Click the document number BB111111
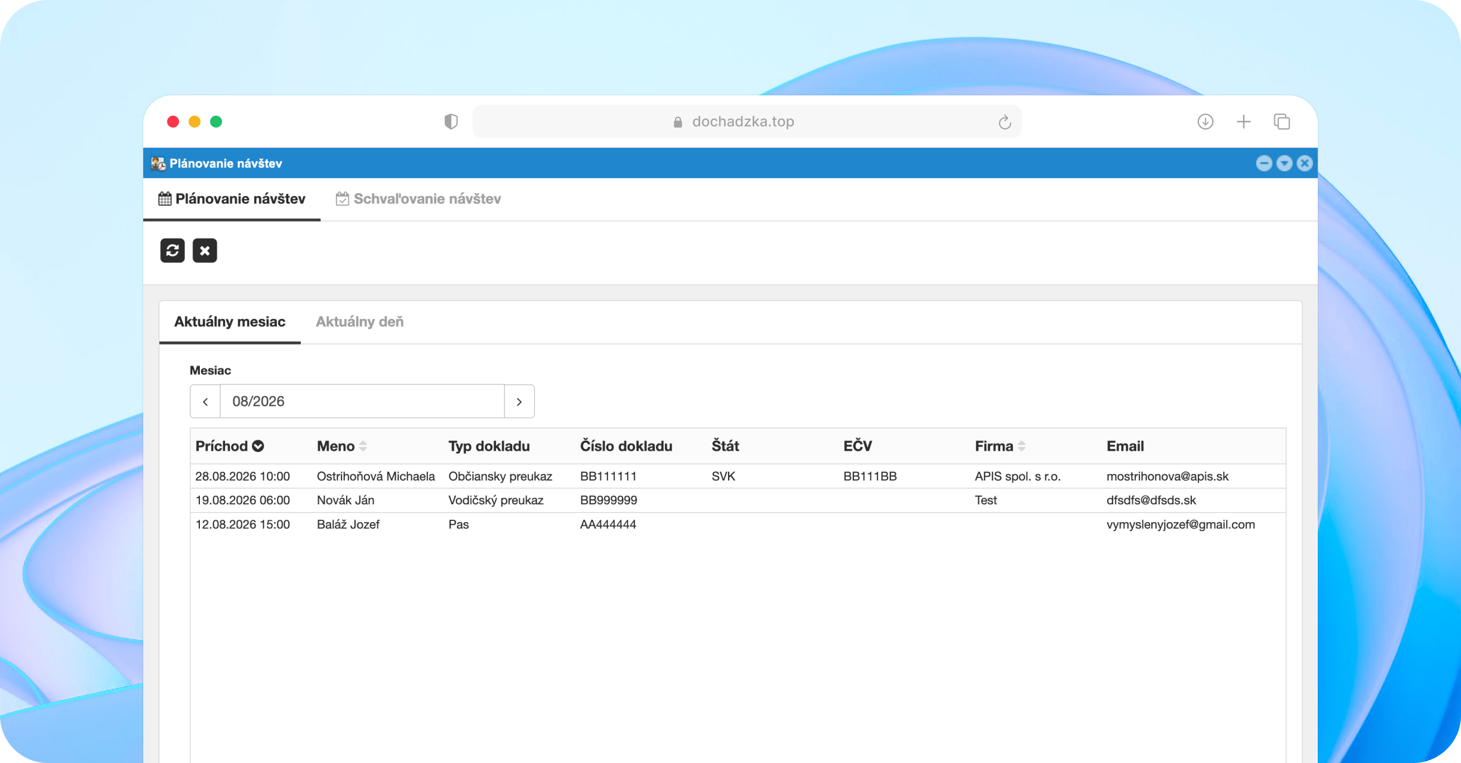The image size is (1461, 763). click(608, 476)
